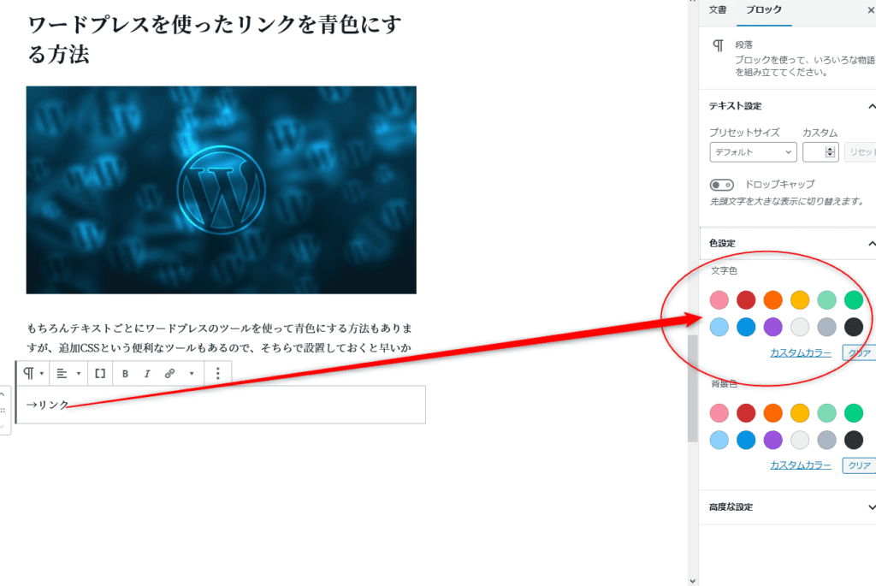This screenshot has height=586, width=876.
Task: Open カスタムカラー link under 文字色
Action: coord(801,353)
